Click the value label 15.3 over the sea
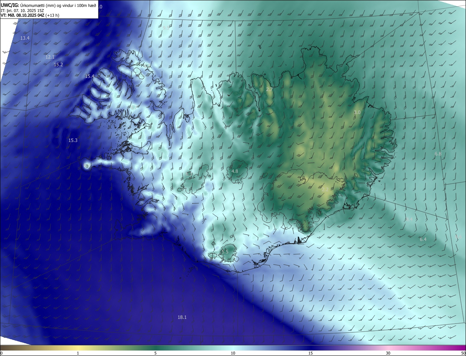Image resolution: width=466 pixels, height=356 pixels. pos(73,140)
